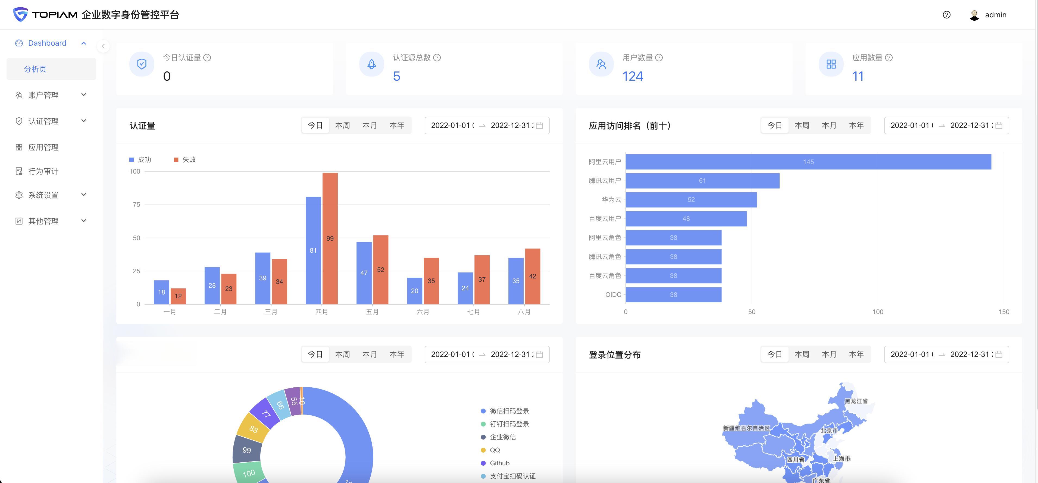Image resolution: width=1038 pixels, height=483 pixels.
Task: Click info icon beside 用户数量
Action: (659, 58)
